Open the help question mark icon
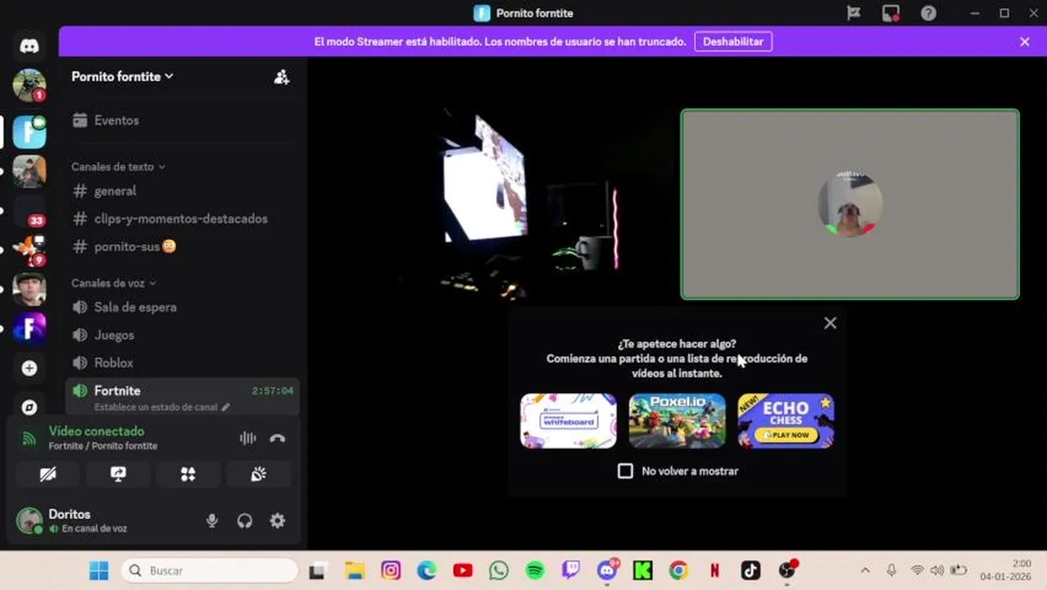Viewport: 1047px width, 590px height. pos(928,13)
